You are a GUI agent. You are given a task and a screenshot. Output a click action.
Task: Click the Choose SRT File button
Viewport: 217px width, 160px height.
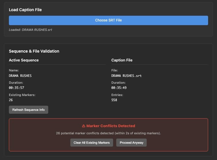click(108, 20)
